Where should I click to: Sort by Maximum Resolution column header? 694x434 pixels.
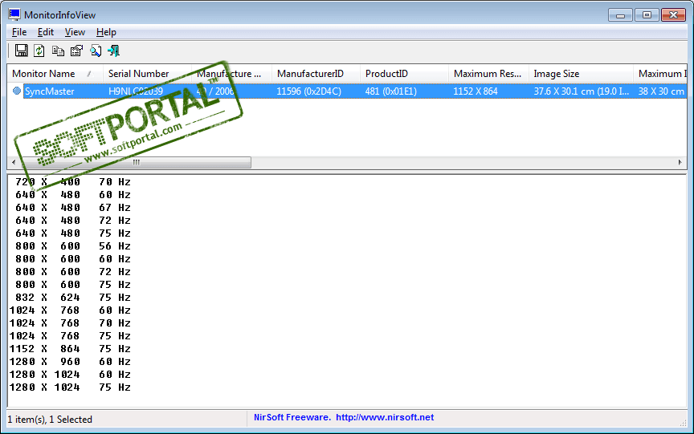pyautogui.click(x=488, y=74)
